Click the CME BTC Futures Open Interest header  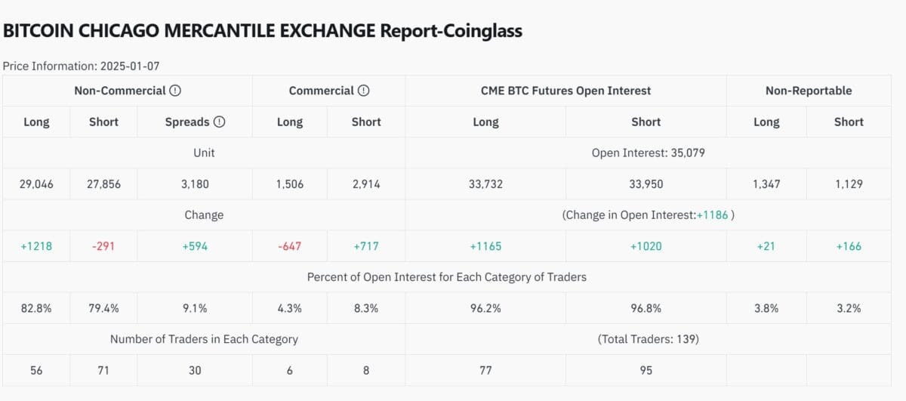(x=565, y=91)
